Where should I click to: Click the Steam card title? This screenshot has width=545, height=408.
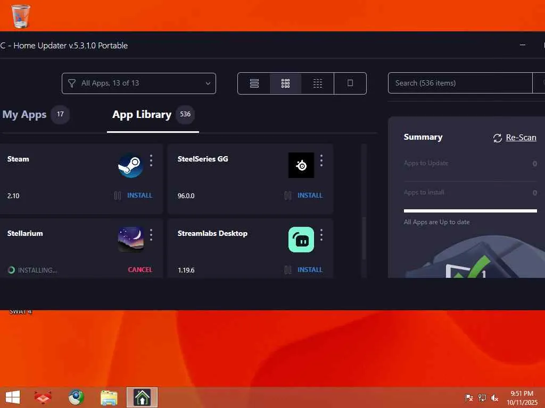[x=18, y=159]
